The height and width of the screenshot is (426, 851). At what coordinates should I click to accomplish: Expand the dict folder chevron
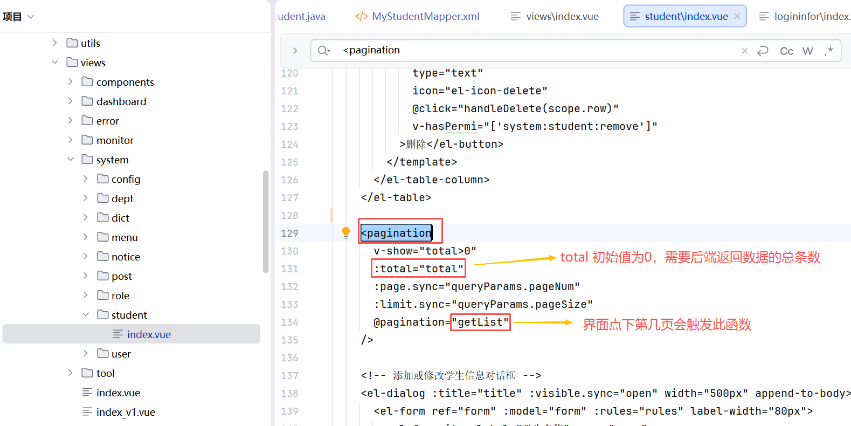click(85, 217)
